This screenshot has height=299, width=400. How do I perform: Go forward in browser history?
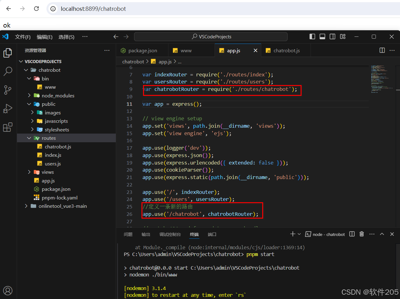coord(22,9)
